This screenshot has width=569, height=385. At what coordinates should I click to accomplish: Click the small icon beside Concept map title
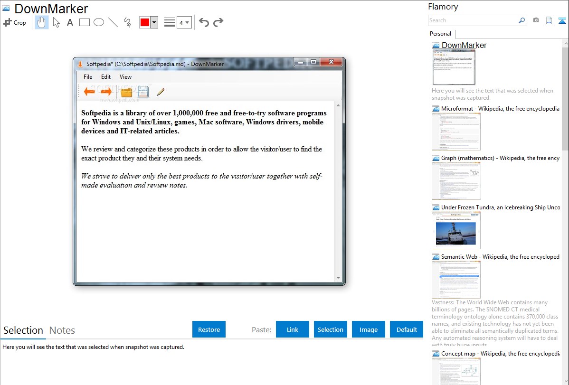pyautogui.click(x=436, y=354)
